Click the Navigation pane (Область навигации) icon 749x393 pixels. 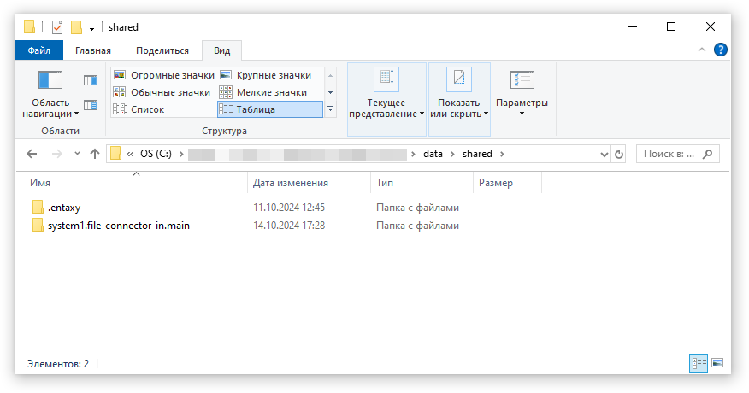(x=50, y=81)
